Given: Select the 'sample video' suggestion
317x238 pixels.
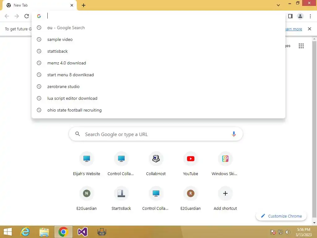Looking at the screenshot, I should [158, 39].
